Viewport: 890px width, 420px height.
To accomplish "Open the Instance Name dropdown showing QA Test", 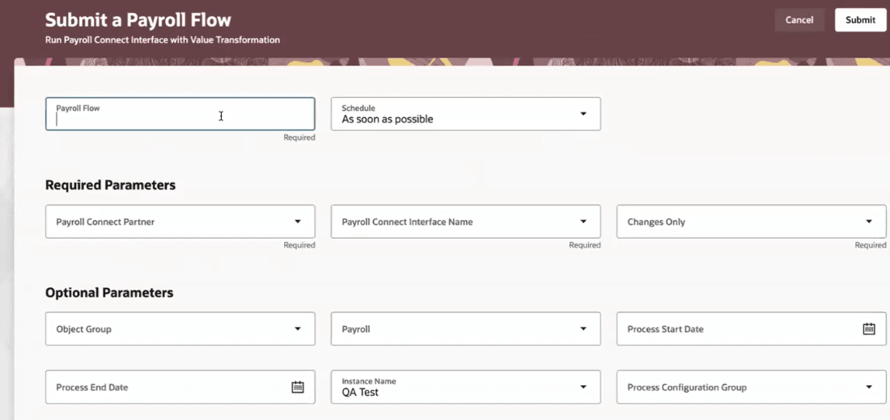I will point(465,387).
